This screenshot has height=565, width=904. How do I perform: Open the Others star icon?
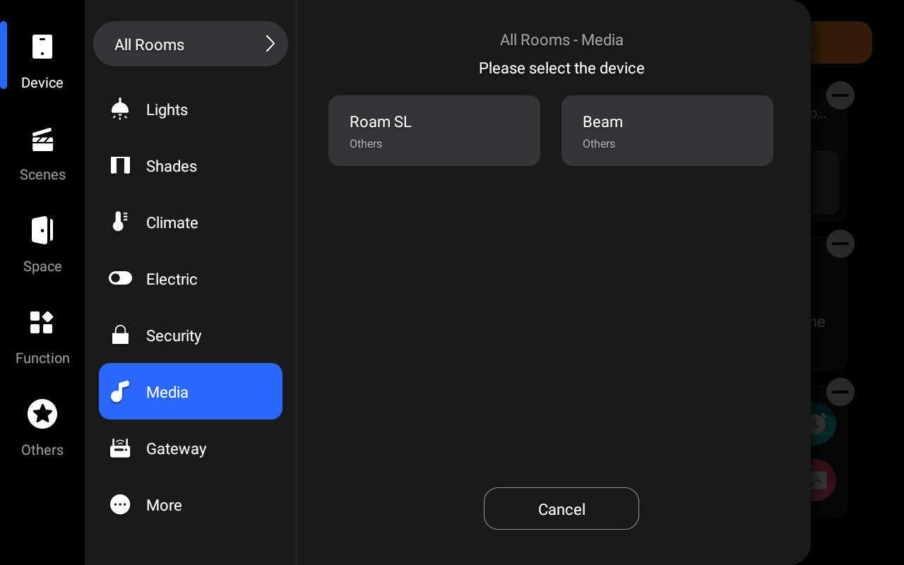[42, 414]
